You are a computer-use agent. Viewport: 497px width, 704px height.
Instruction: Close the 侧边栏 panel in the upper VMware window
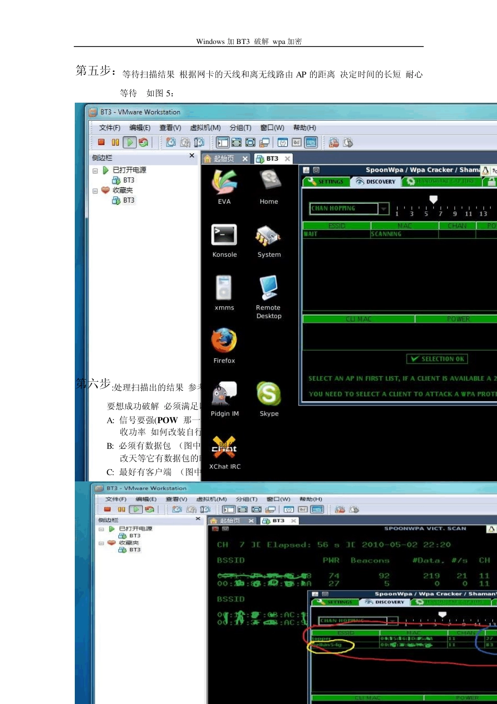(x=191, y=156)
